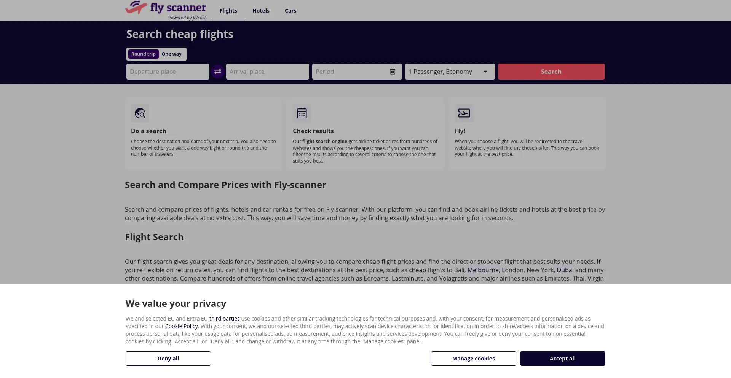Open the calendar icon in Period field

tap(393, 72)
